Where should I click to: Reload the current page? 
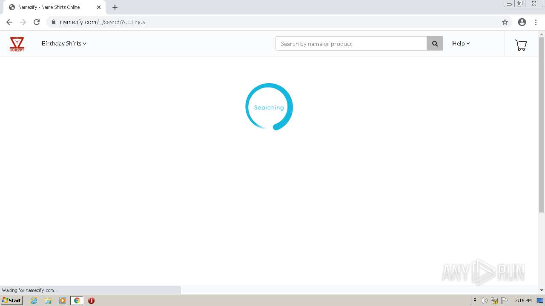(x=37, y=22)
